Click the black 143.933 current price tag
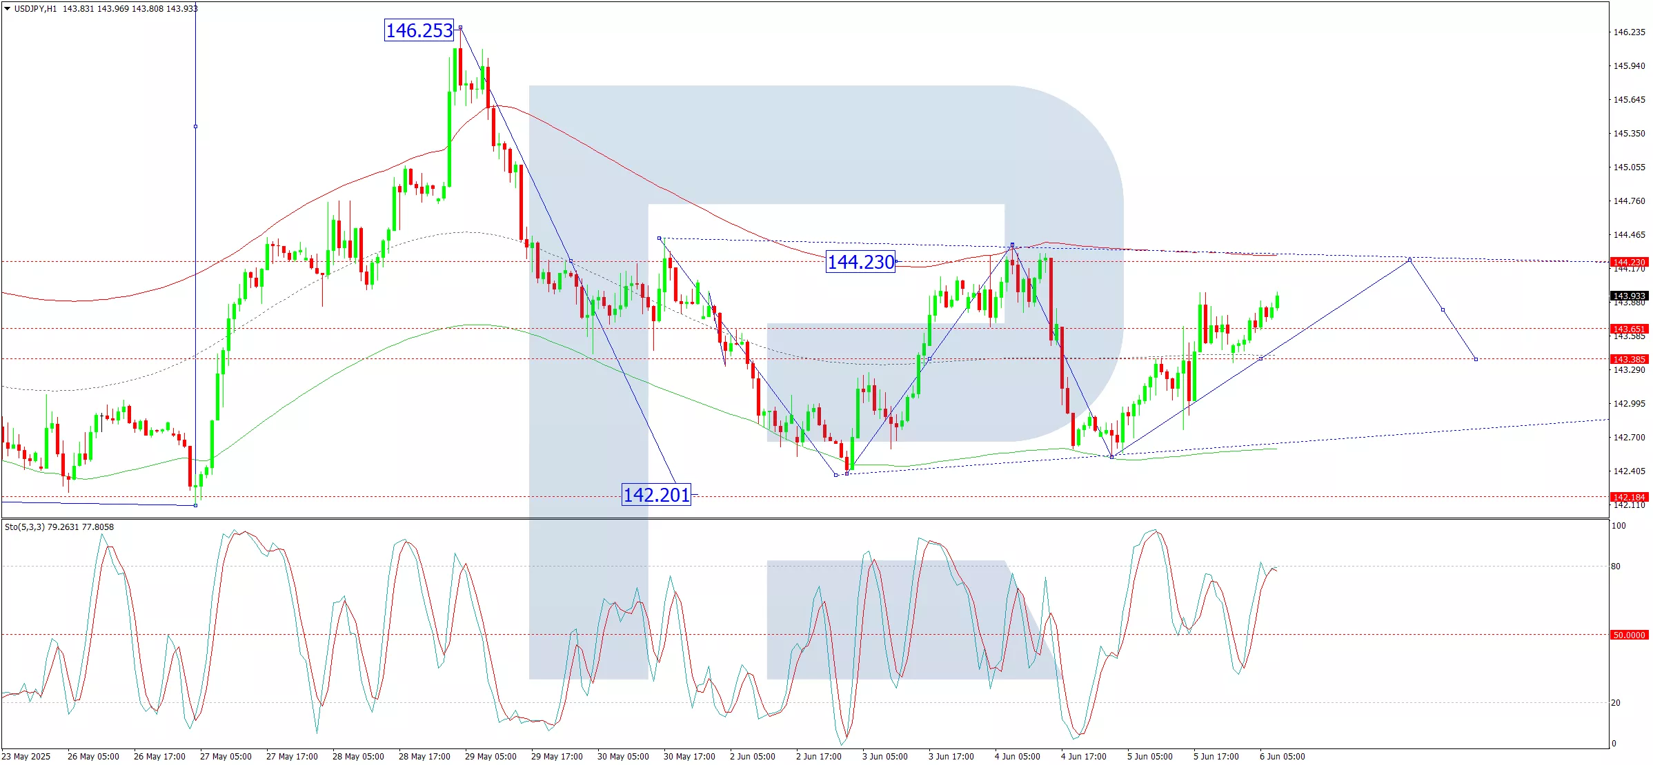 click(1629, 296)
